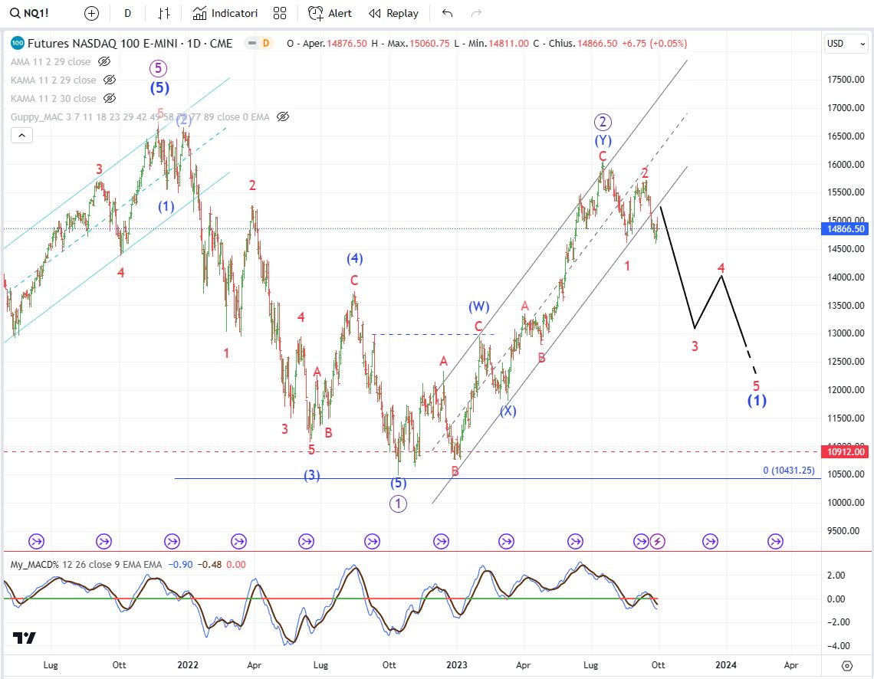Click the 17500.00 price axis label
The width and height of the screenshot is (874, 679).
point(846,80)
